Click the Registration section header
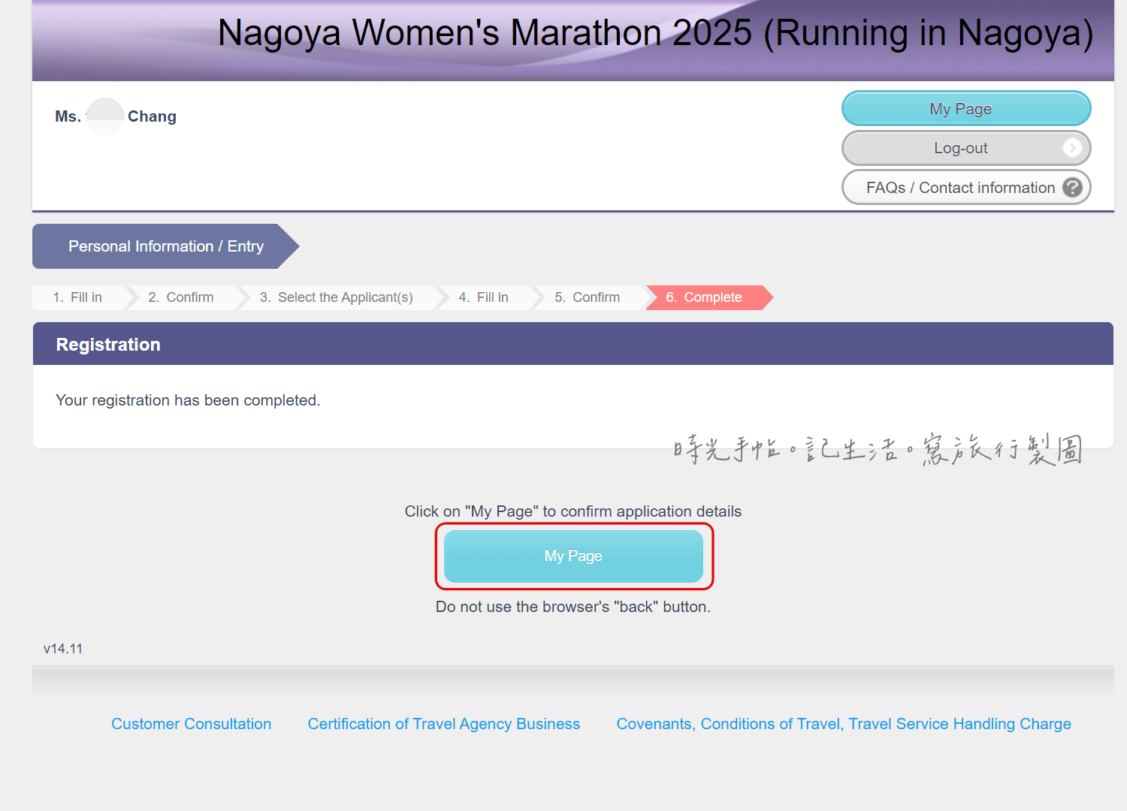This screenshot has width=1127, height=811. (573, 344)
